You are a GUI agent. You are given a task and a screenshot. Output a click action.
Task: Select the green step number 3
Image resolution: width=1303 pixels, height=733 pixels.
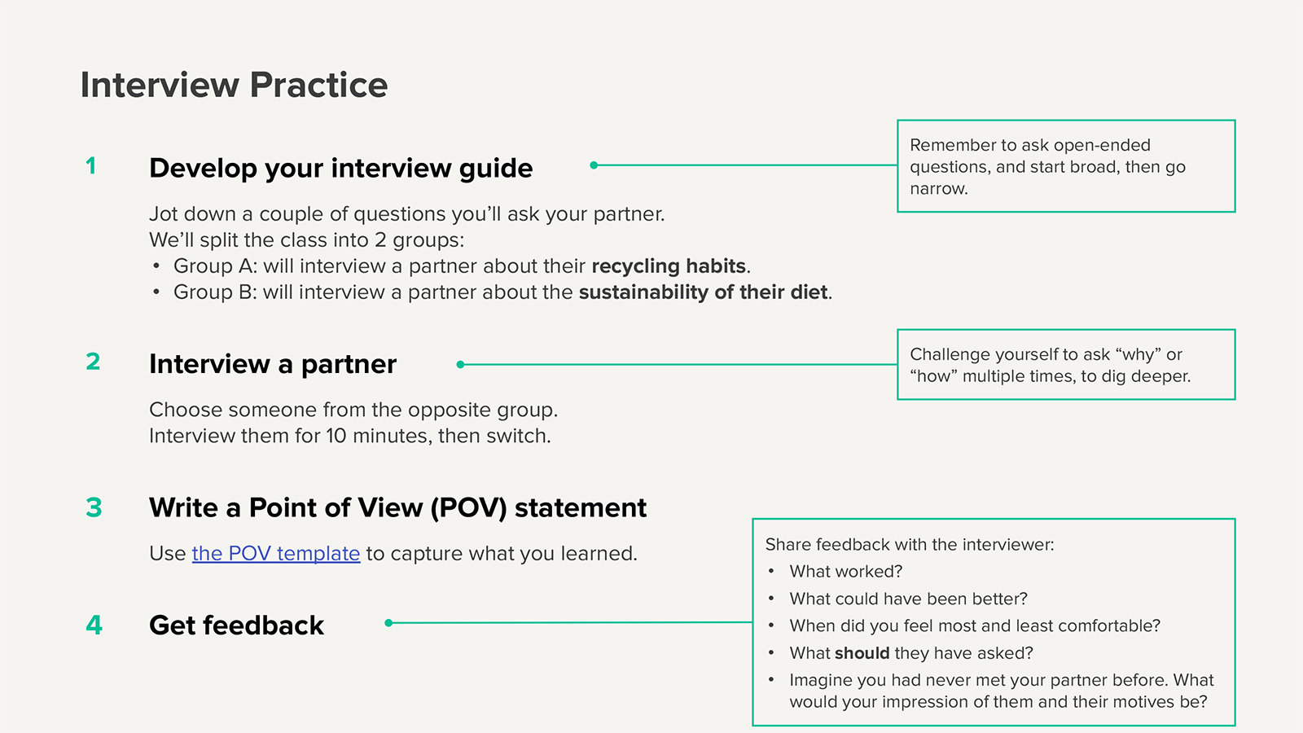point(94,507)
